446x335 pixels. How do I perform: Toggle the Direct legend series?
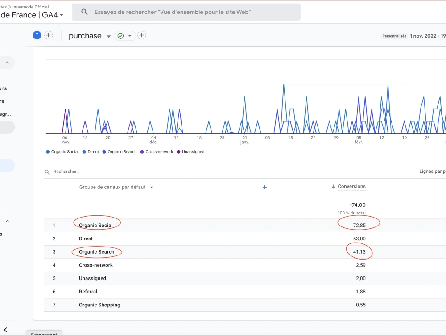click(91, 152)
